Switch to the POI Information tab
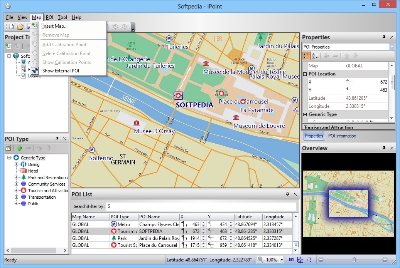Screen dimensions: 400x268 click(342, 136)
